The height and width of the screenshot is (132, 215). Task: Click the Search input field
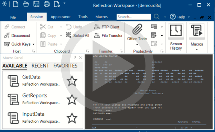point(134,17)
